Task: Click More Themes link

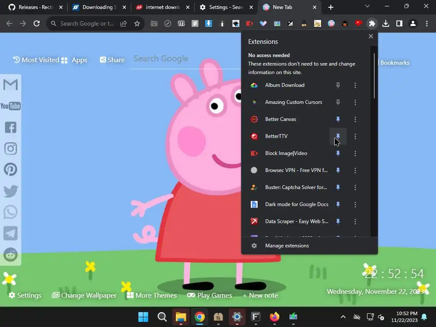Action: tap(152, 295)
